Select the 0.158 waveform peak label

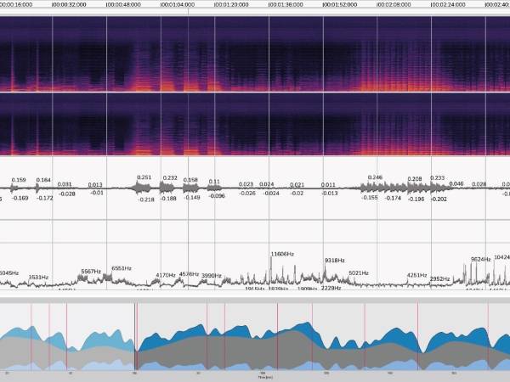(190, 180)
